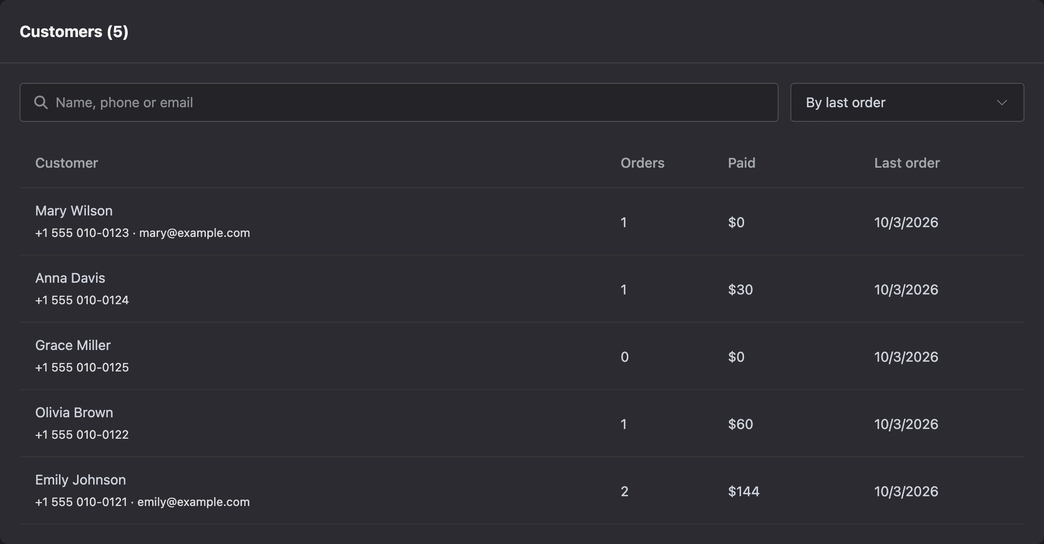Click the Orders column header

point(642,163)
